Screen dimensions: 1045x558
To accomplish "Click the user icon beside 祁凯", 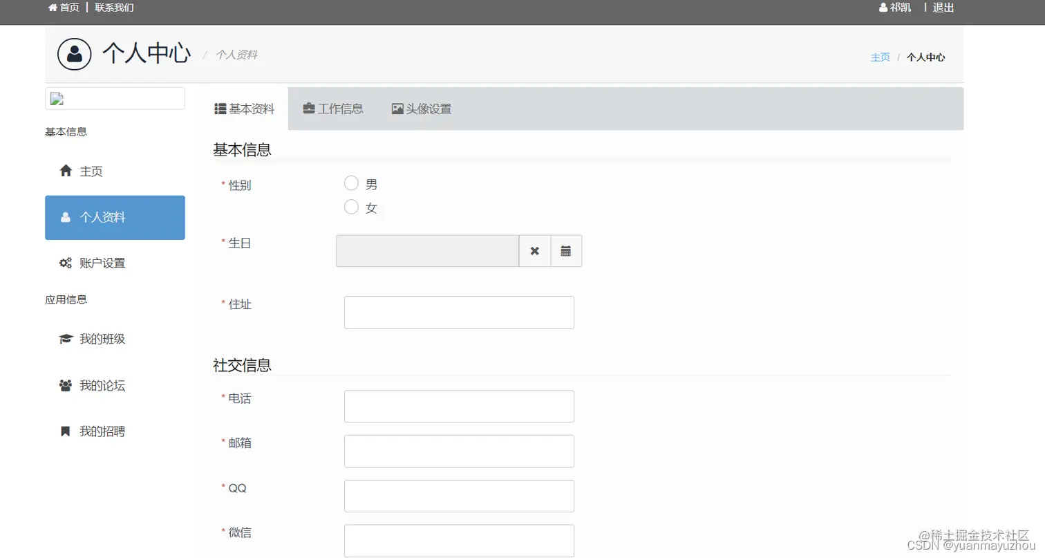I will [x=883, y=8].
